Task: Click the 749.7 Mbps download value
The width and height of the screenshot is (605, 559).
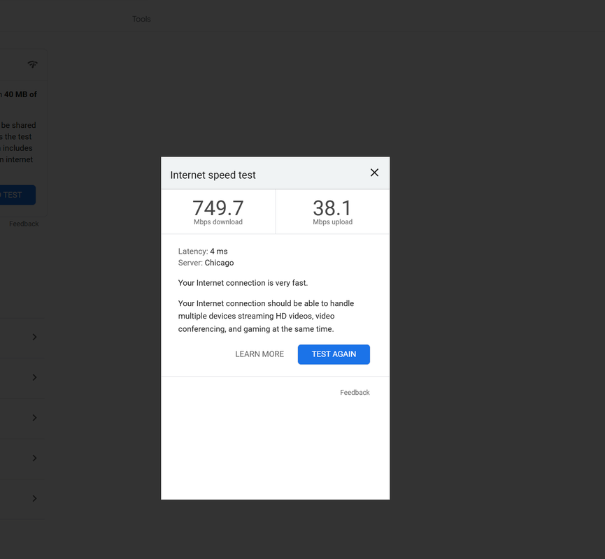Action: point(218,208)
